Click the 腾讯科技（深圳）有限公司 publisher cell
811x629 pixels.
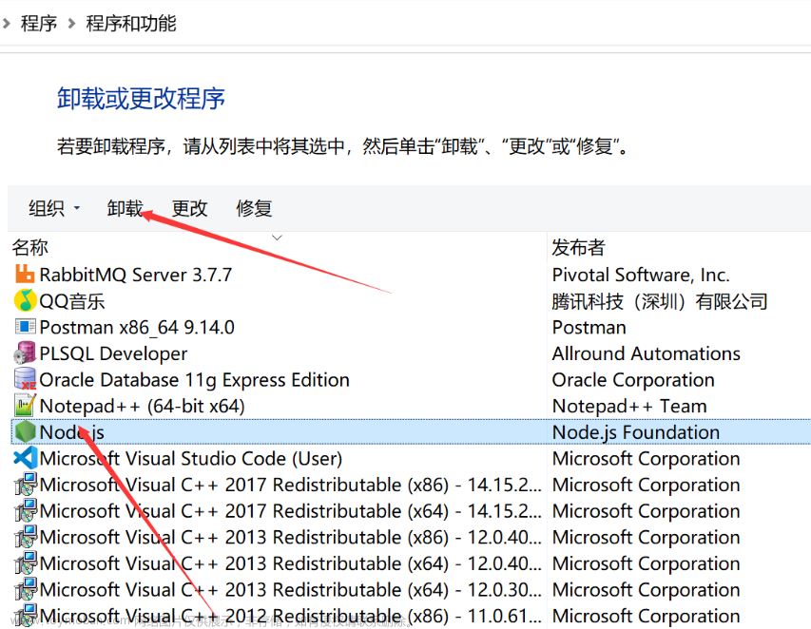pos(660,301)
